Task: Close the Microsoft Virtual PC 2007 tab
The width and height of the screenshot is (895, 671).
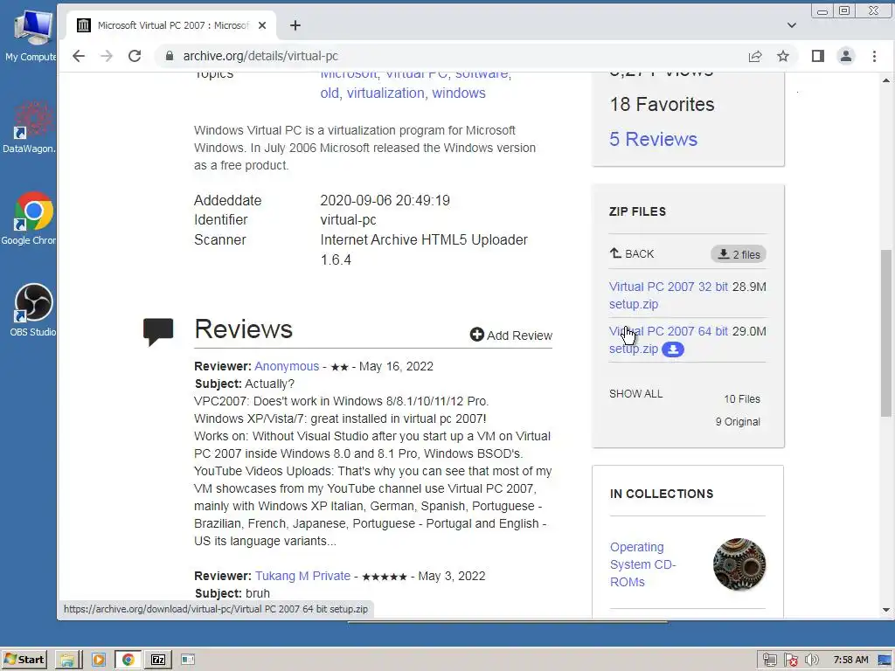Action: coord(262,25)
